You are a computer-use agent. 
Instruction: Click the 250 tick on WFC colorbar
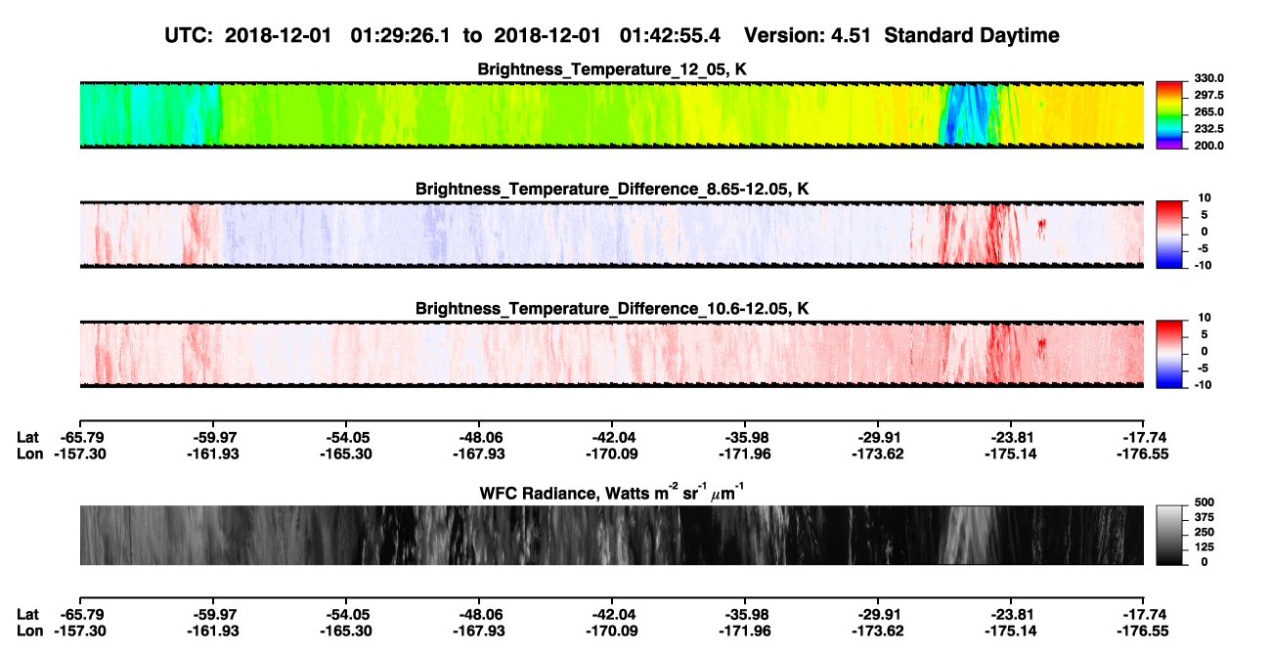click(x=1204, y=532)
